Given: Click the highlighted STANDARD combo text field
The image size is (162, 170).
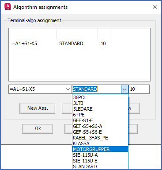Looking at the screenshot, I should pyautogui.click(x=97, y=89).
